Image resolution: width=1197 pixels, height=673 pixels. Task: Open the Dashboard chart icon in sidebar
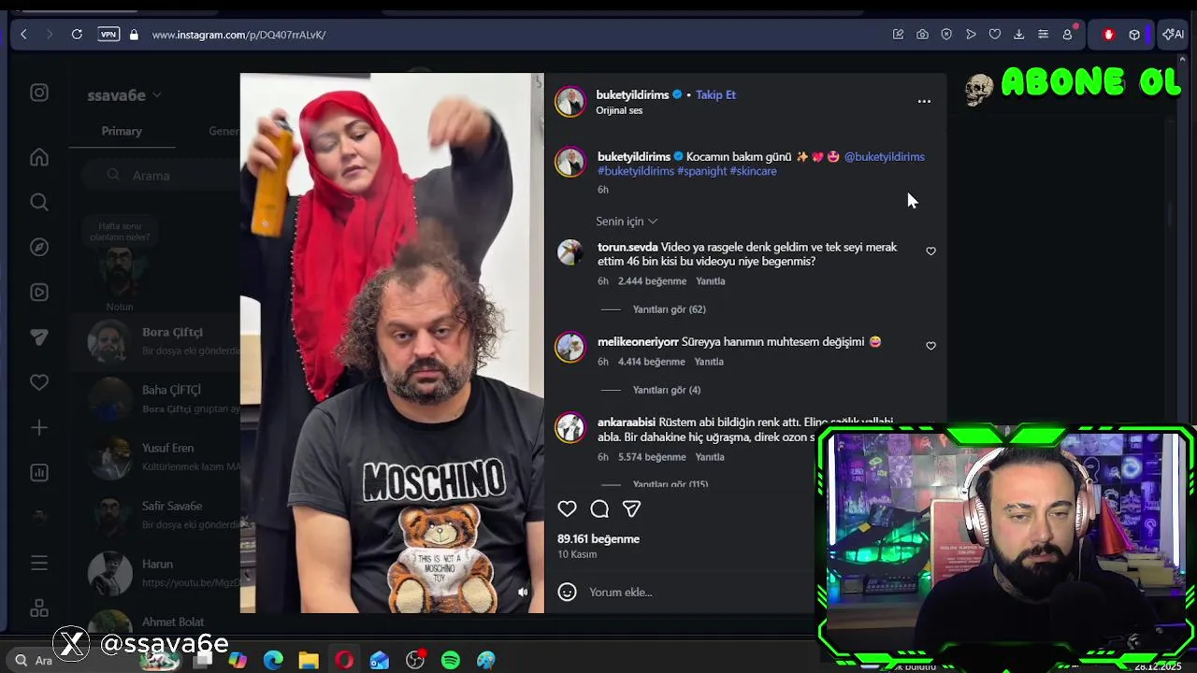pos(39,472)
